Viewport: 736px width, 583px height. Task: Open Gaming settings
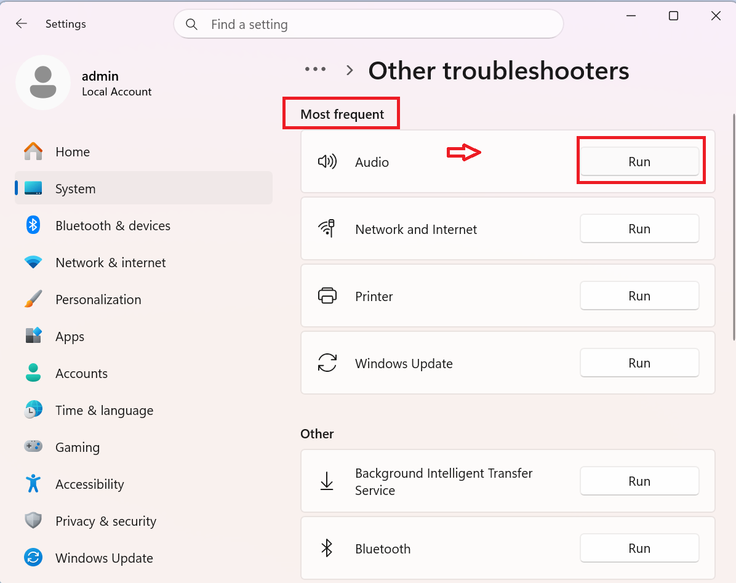click(x=143, y=446)
